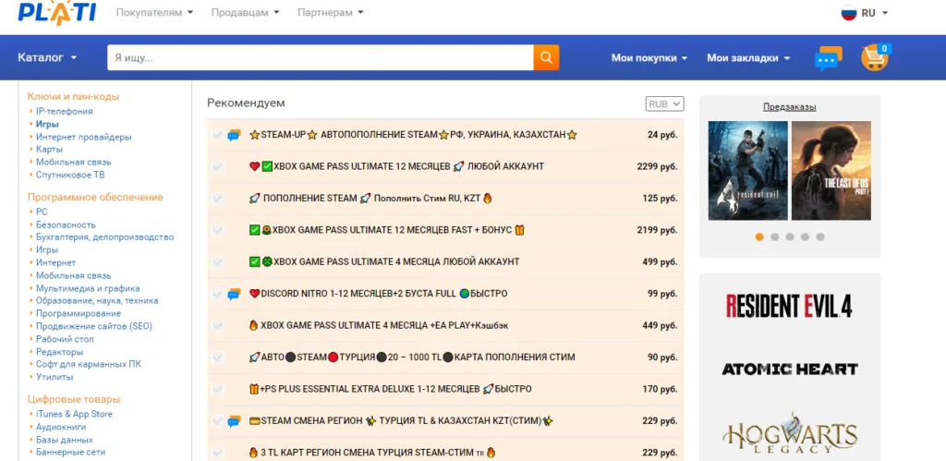Select the last carousel dot
The height and width of the screenshot is (461, 946).
(820, 237)
